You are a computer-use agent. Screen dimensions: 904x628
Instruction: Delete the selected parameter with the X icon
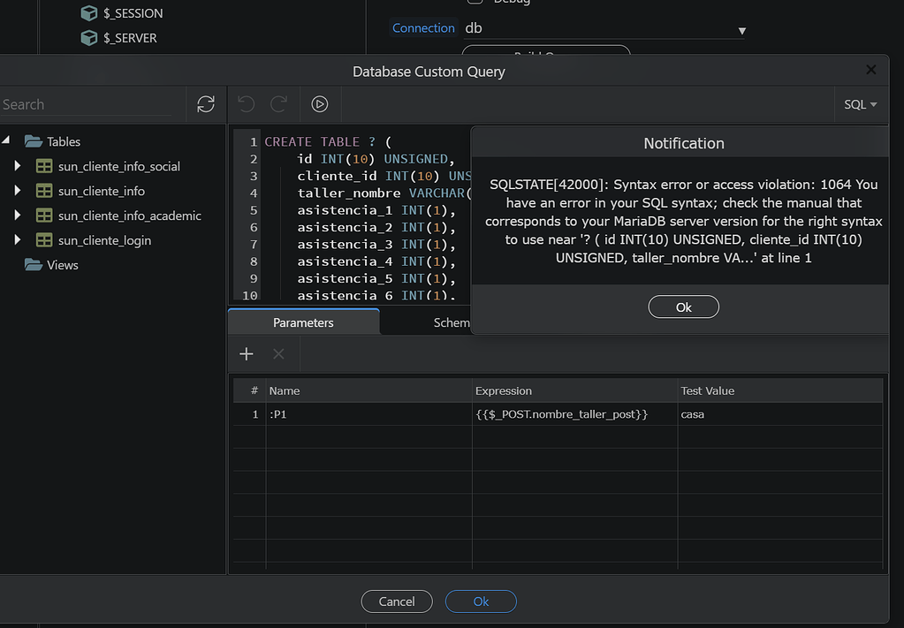(x=278, y=353)
